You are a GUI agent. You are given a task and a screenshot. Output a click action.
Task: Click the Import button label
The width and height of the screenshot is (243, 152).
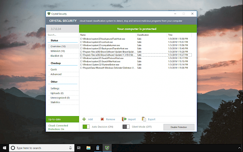coord(132,119)
